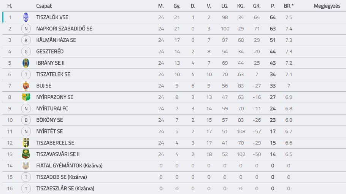The height and width of the screenshot is (194, 346).
Task: Click the Ibrány SE II club badge
Action: click(x=26, y=63)
